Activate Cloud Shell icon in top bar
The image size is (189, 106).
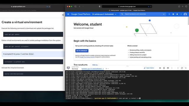169,14
